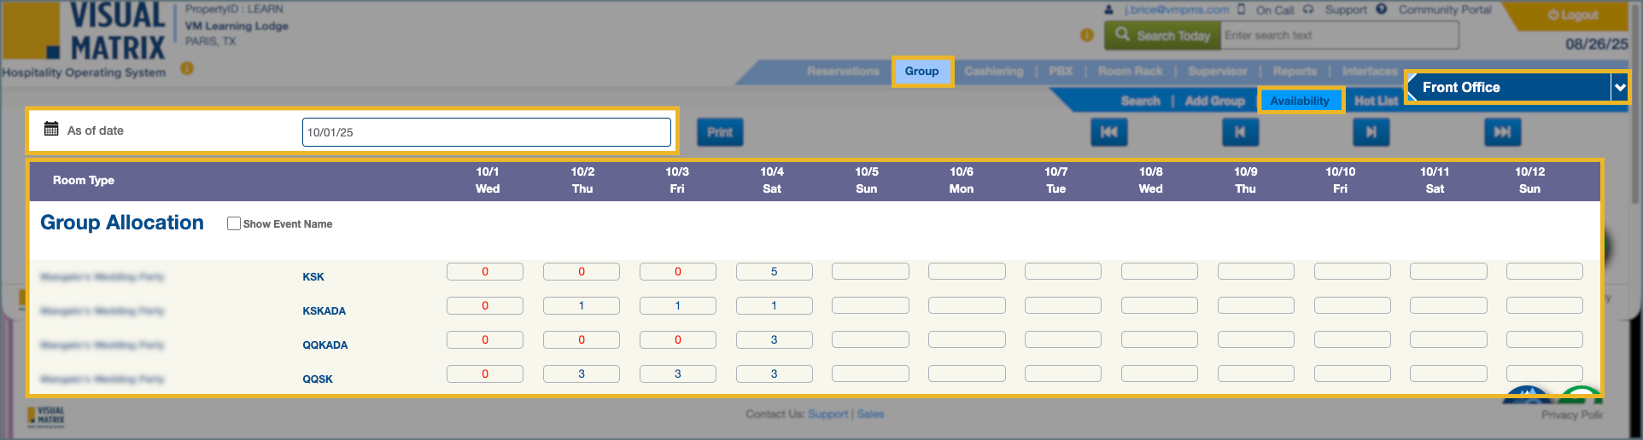Select the Availability sub-tab
Image resolution: width=1643 pixels, height=440 pixels.
pos(1299,101)
